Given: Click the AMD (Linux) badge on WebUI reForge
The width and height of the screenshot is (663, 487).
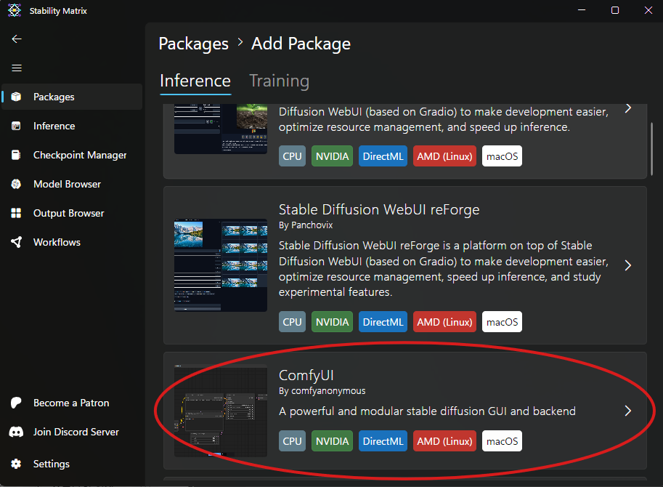Looking at the screenshot, I should pos(445,322).
